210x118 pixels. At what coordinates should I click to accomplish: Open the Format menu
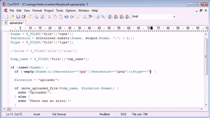pos(37,10)
